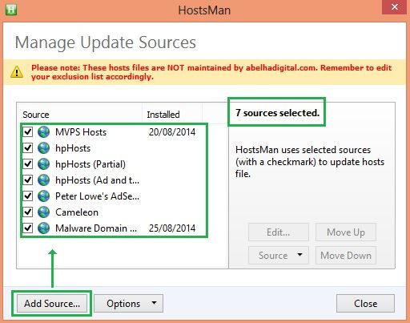Expand the Source dropdown button

(x=279, y=256)
